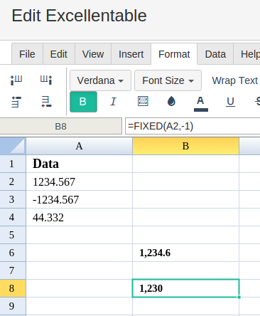Toggle italic formatting
This screenshot has width=260, height=316.
pos(114,102)
